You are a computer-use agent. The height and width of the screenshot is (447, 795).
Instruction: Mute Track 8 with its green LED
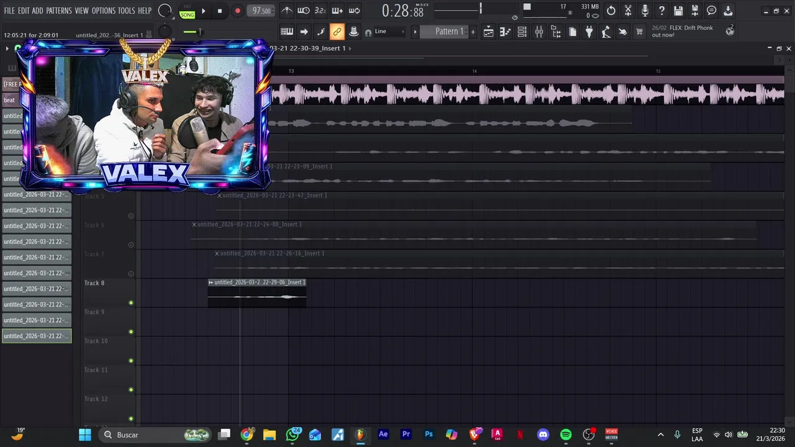[x=130, y=303]
